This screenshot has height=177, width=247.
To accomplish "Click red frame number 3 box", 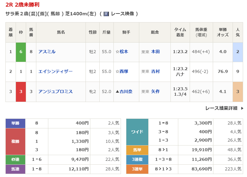I will [x=21, y=91].
